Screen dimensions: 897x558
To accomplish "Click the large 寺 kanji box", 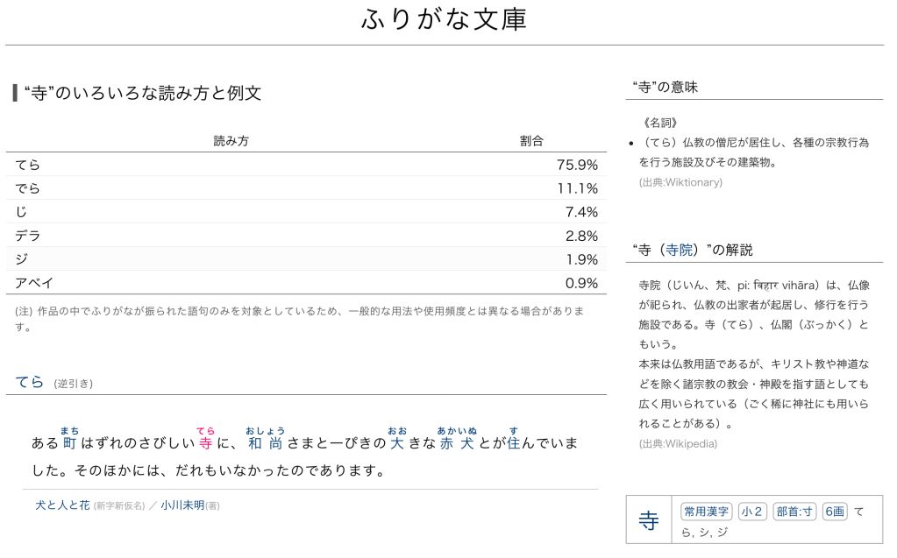I will tap(649, 521).
